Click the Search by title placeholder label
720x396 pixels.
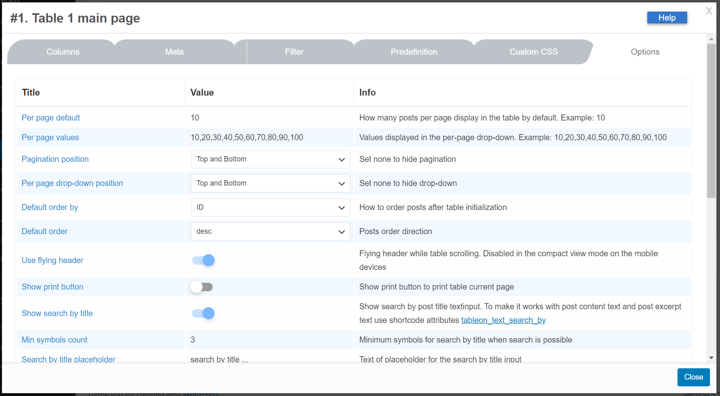point(69,359)
